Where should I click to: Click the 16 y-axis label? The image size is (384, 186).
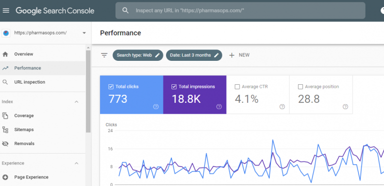pyautogui.click(x=110, y=149)
